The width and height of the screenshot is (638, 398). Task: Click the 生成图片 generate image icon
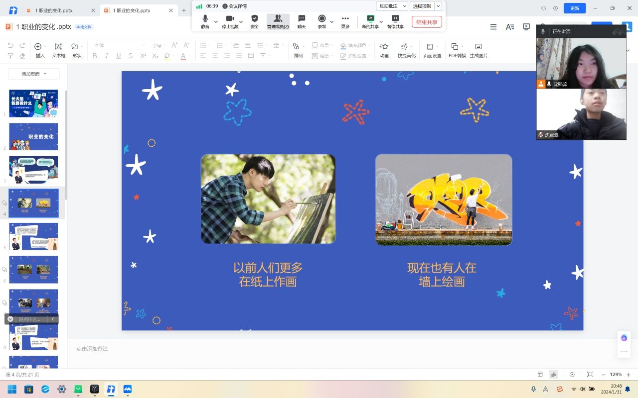click(478, 47)
